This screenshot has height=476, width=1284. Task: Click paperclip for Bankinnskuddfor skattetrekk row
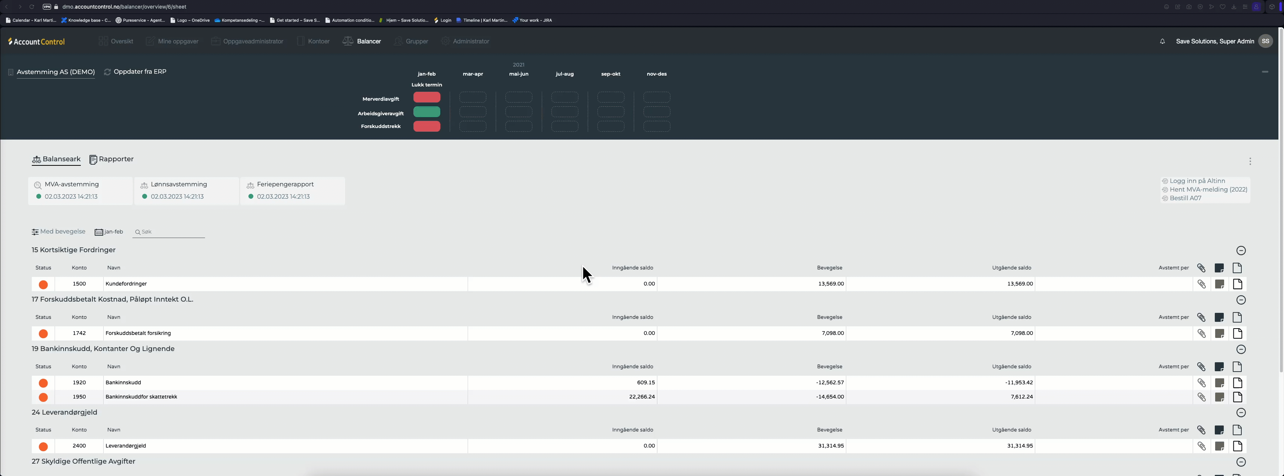(1201, 397)
